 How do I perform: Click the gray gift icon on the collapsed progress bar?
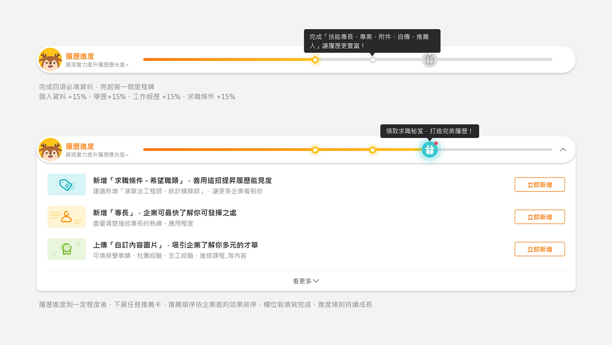pos(430,60)
